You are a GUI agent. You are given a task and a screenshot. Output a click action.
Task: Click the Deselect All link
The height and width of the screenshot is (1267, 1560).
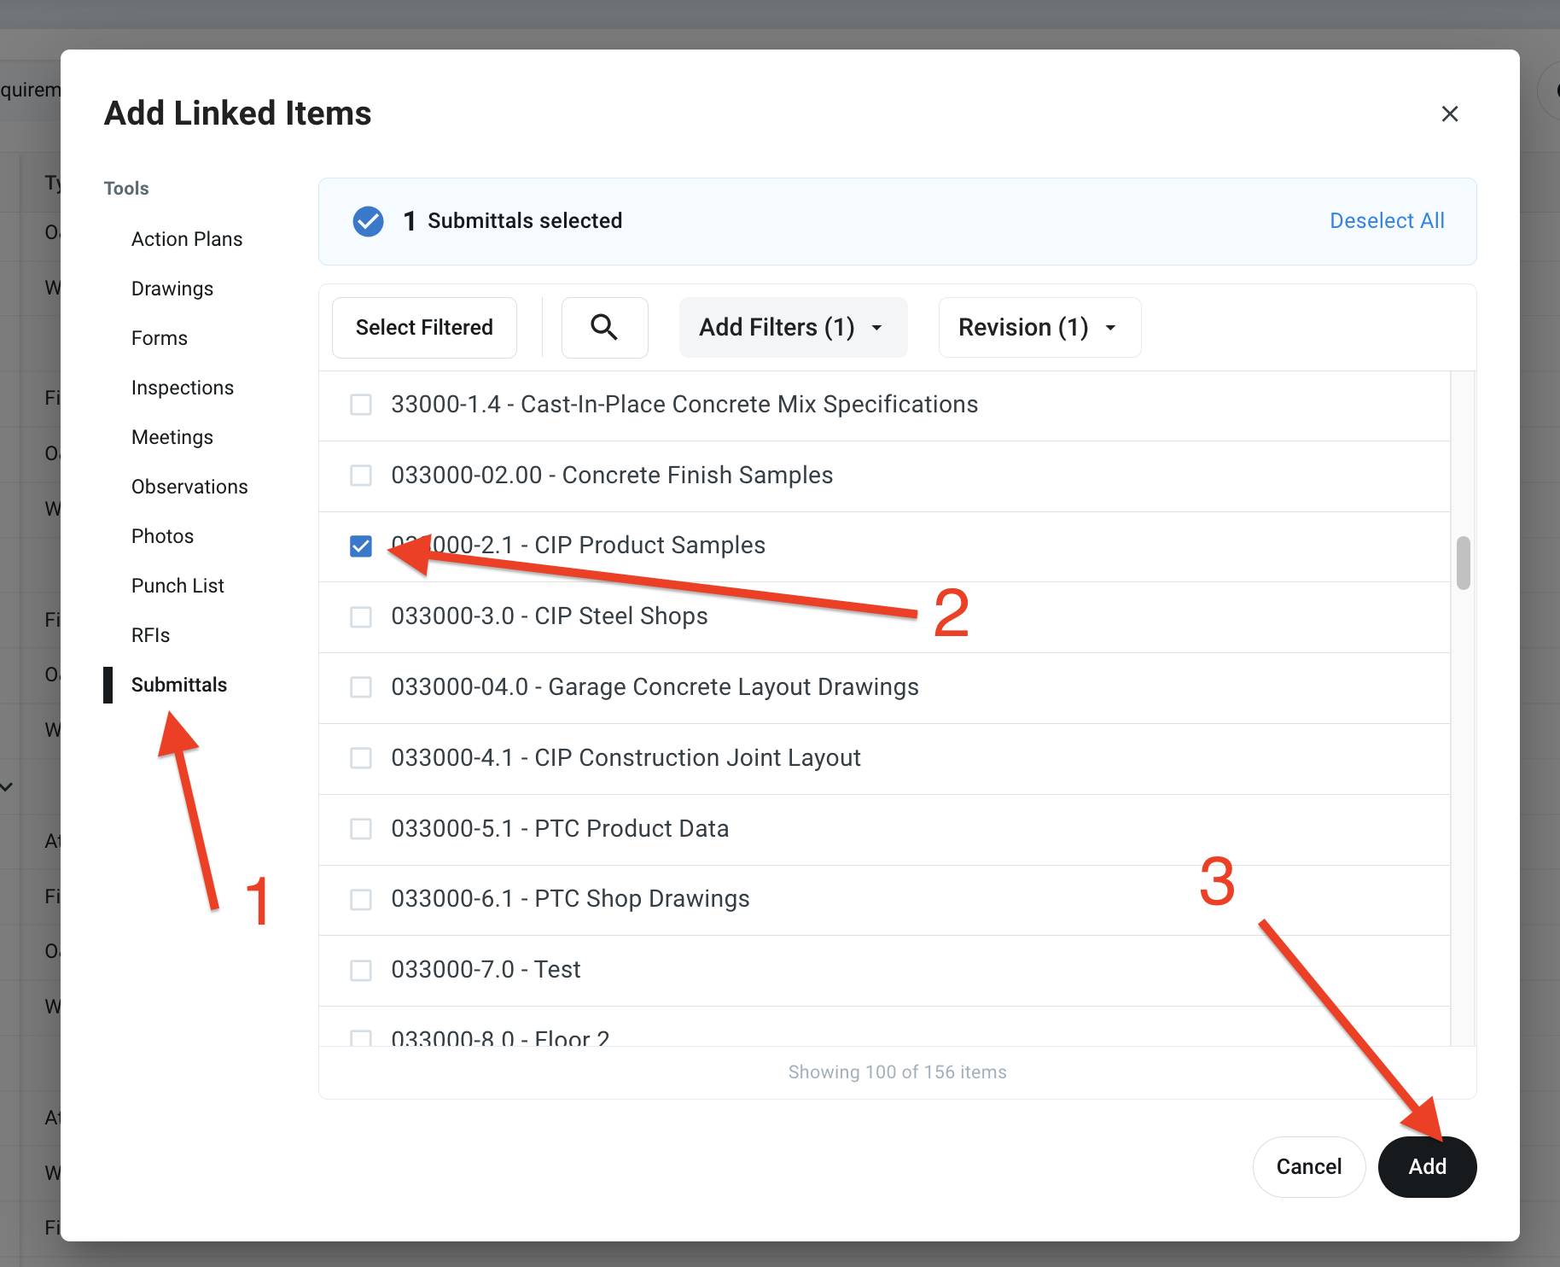1386,221
